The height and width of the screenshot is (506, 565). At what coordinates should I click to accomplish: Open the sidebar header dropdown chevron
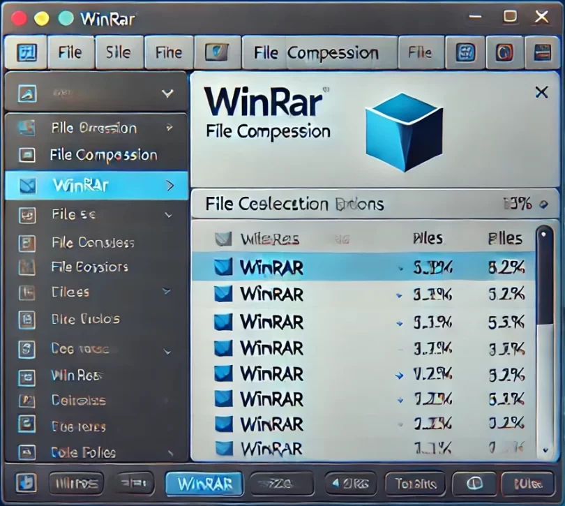coord(167,94)
